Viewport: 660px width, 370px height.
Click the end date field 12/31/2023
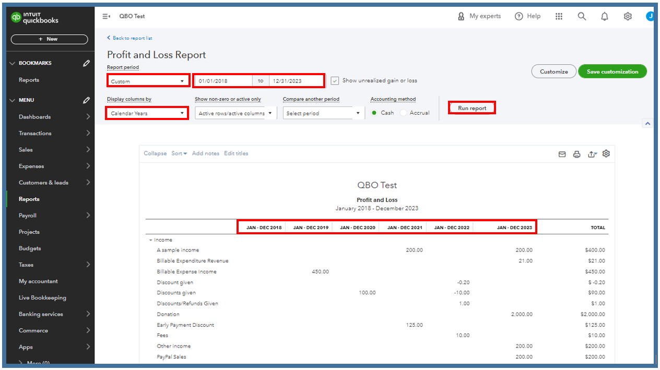tap(296, 81)
